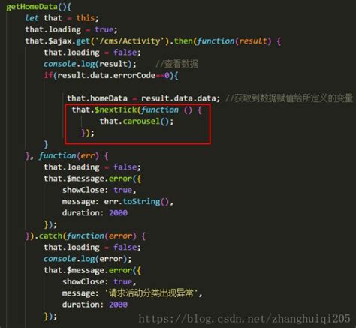Viewport: 356px width, 328px height.
Task: Click the console.log(result) line
Action: point(90,64)
